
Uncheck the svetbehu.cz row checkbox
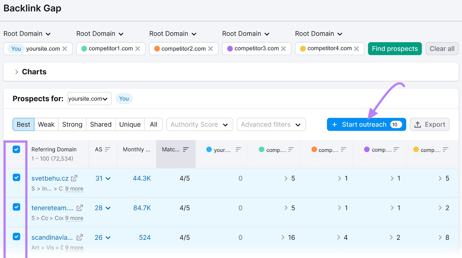(16, 178)
